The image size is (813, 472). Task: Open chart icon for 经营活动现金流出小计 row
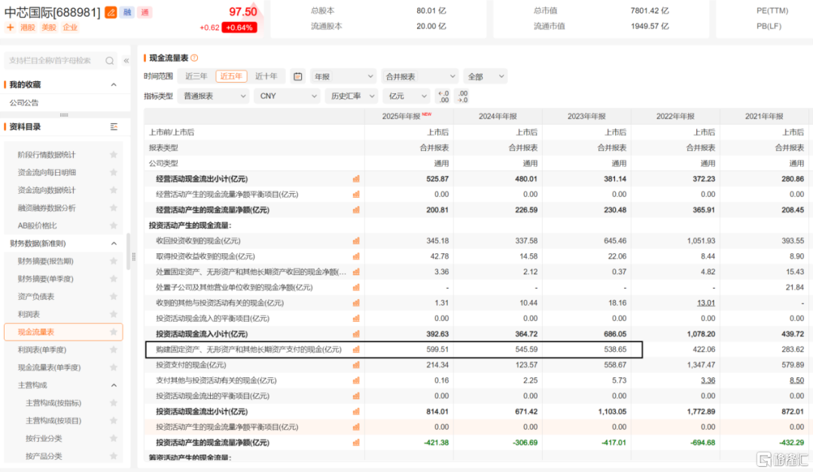pyautogui.click(x=356, y=179)
